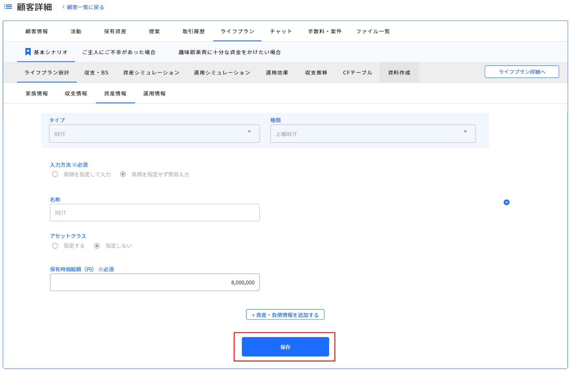Click the 保有時価総額 field showing 8,000,000
570x370 pixels.
155,282
